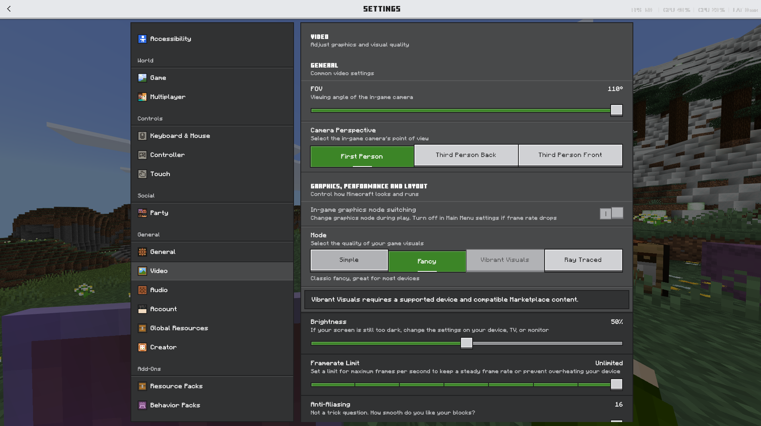761x426 pixels.
Task: Click the Brightness value 50%
Action: point(617,322)
